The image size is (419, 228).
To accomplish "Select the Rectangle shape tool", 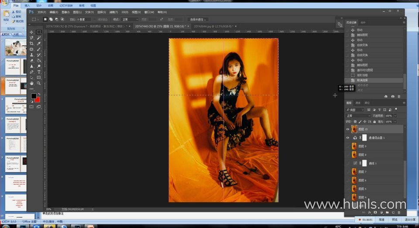I will [39, 78].
